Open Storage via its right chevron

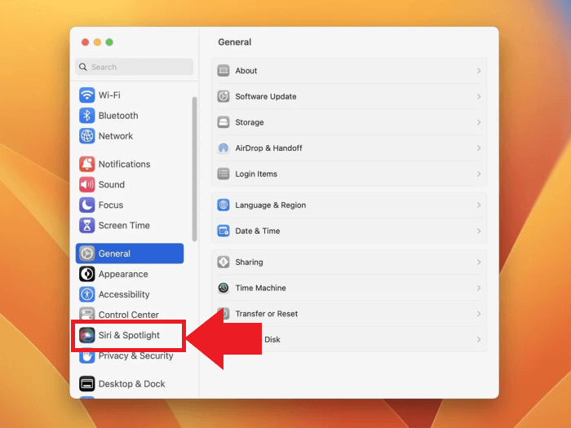pos(479,122)
